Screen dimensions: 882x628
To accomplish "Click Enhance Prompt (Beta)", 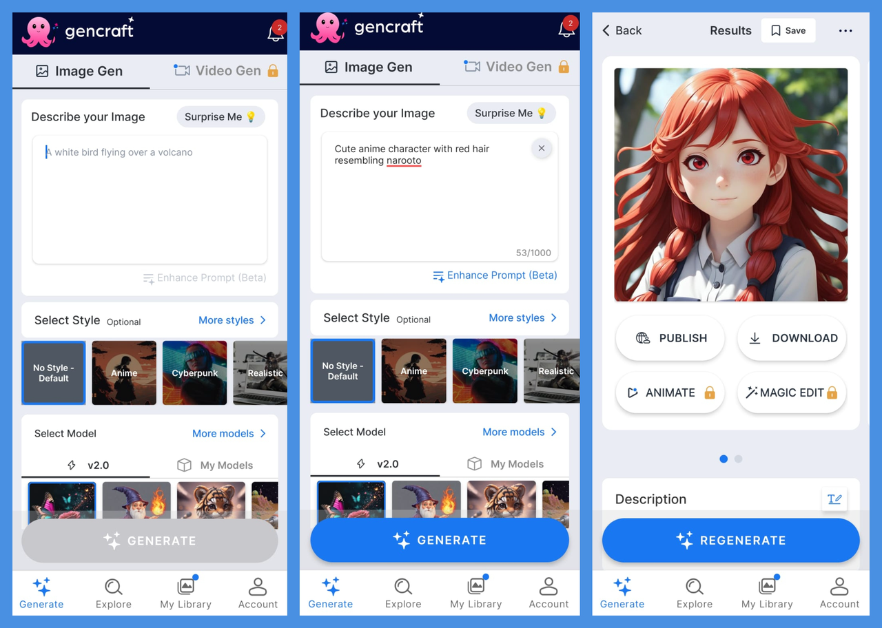I will [x=495, y=275].
